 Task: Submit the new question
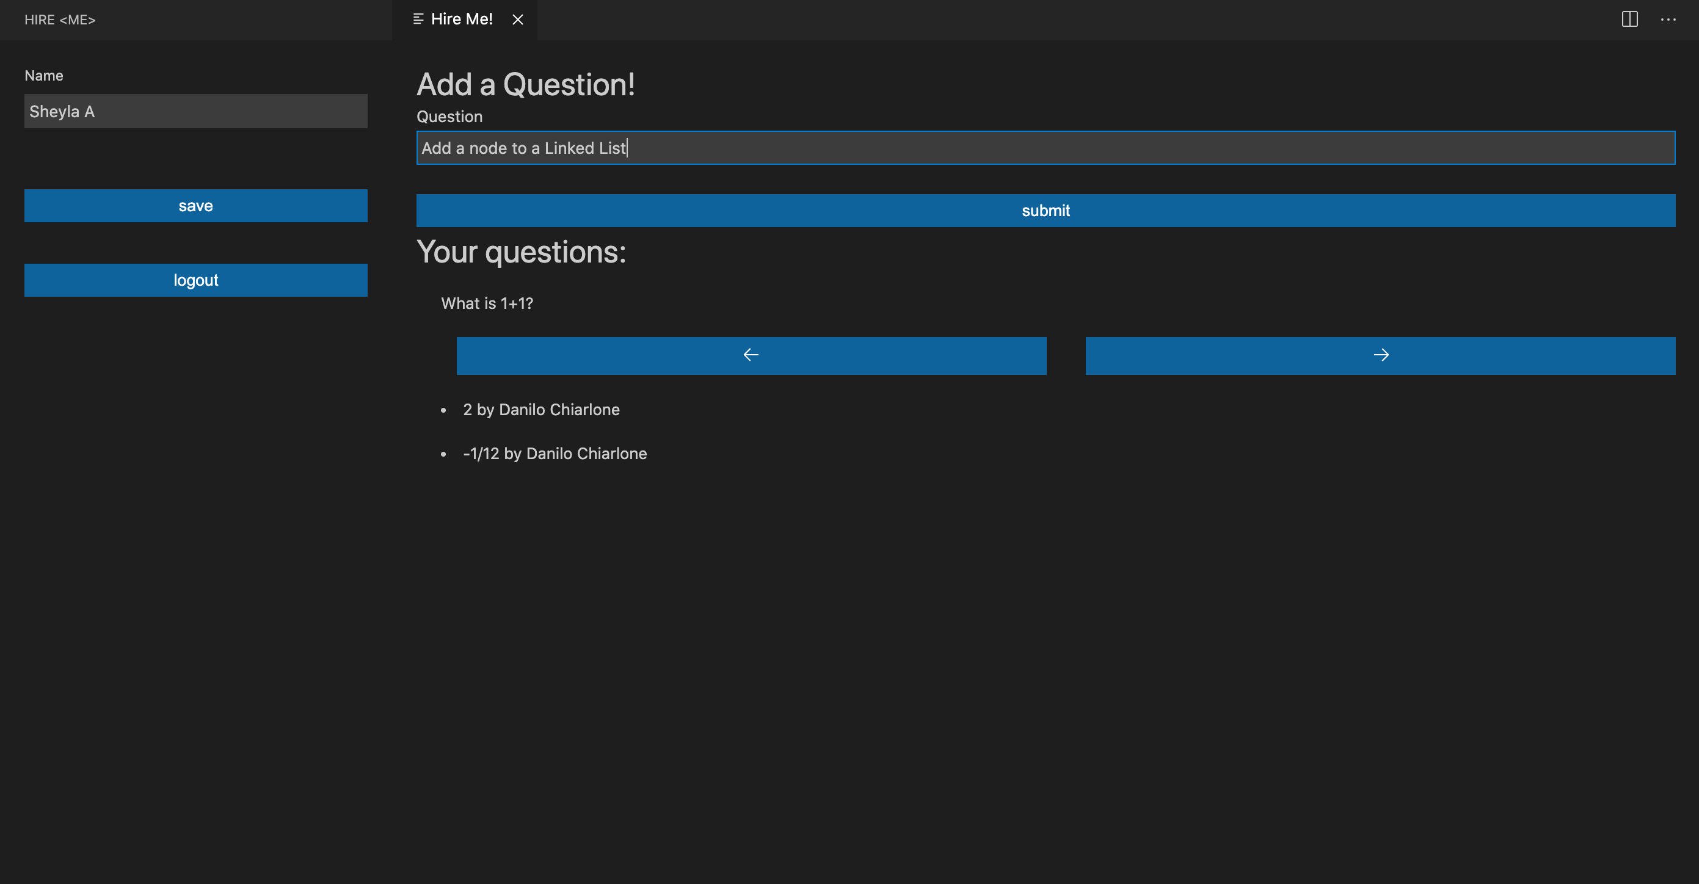pos(1046,210)
